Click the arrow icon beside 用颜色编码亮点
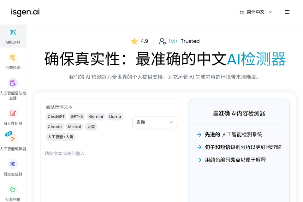The height and width of the screenshot is (202, 303). point(199,160)
